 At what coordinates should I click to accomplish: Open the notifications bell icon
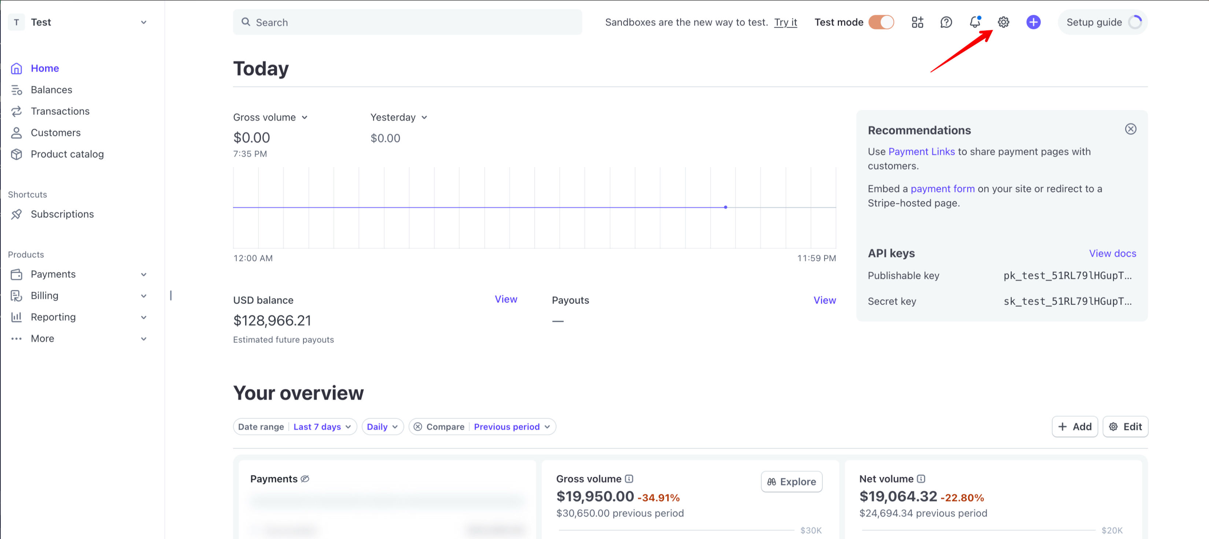coord(975,22)
